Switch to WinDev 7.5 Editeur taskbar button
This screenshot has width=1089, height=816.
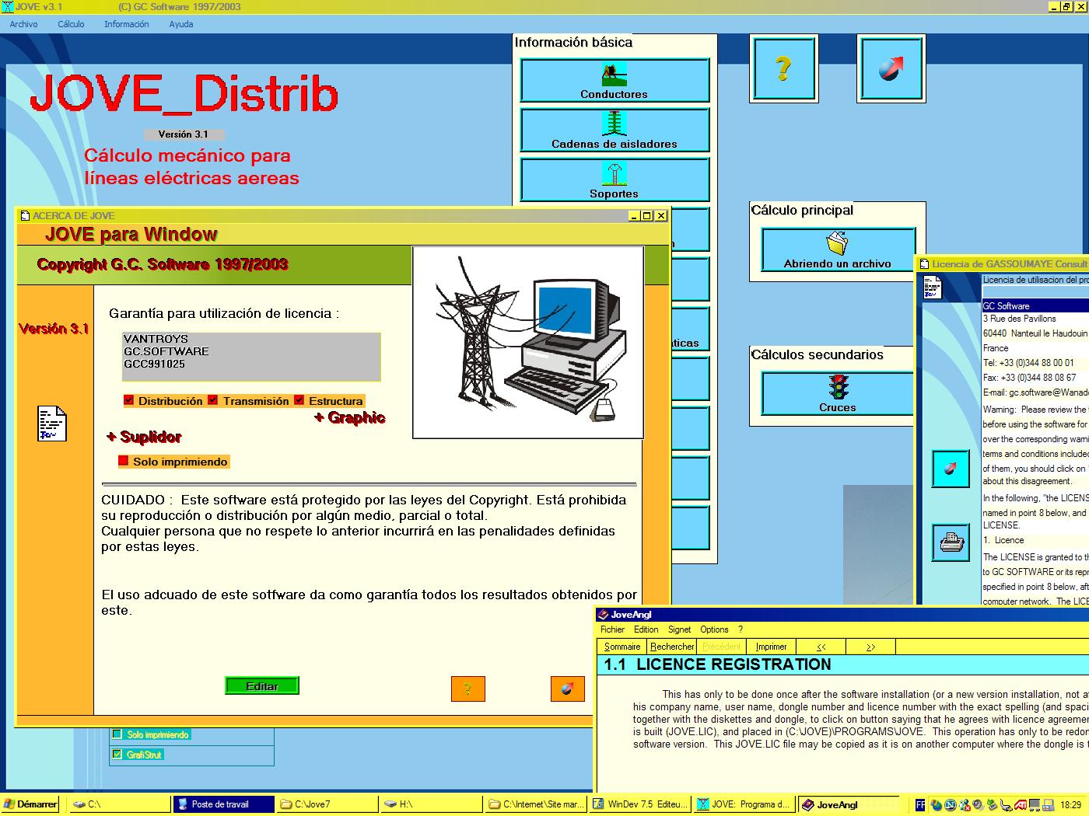coord(639,804)
